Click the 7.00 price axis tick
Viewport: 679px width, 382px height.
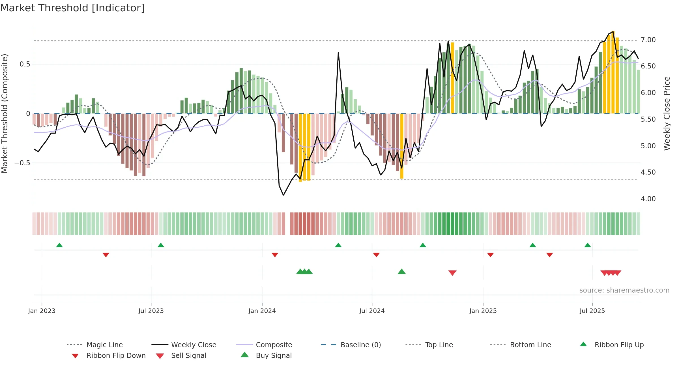pos(648,40)
